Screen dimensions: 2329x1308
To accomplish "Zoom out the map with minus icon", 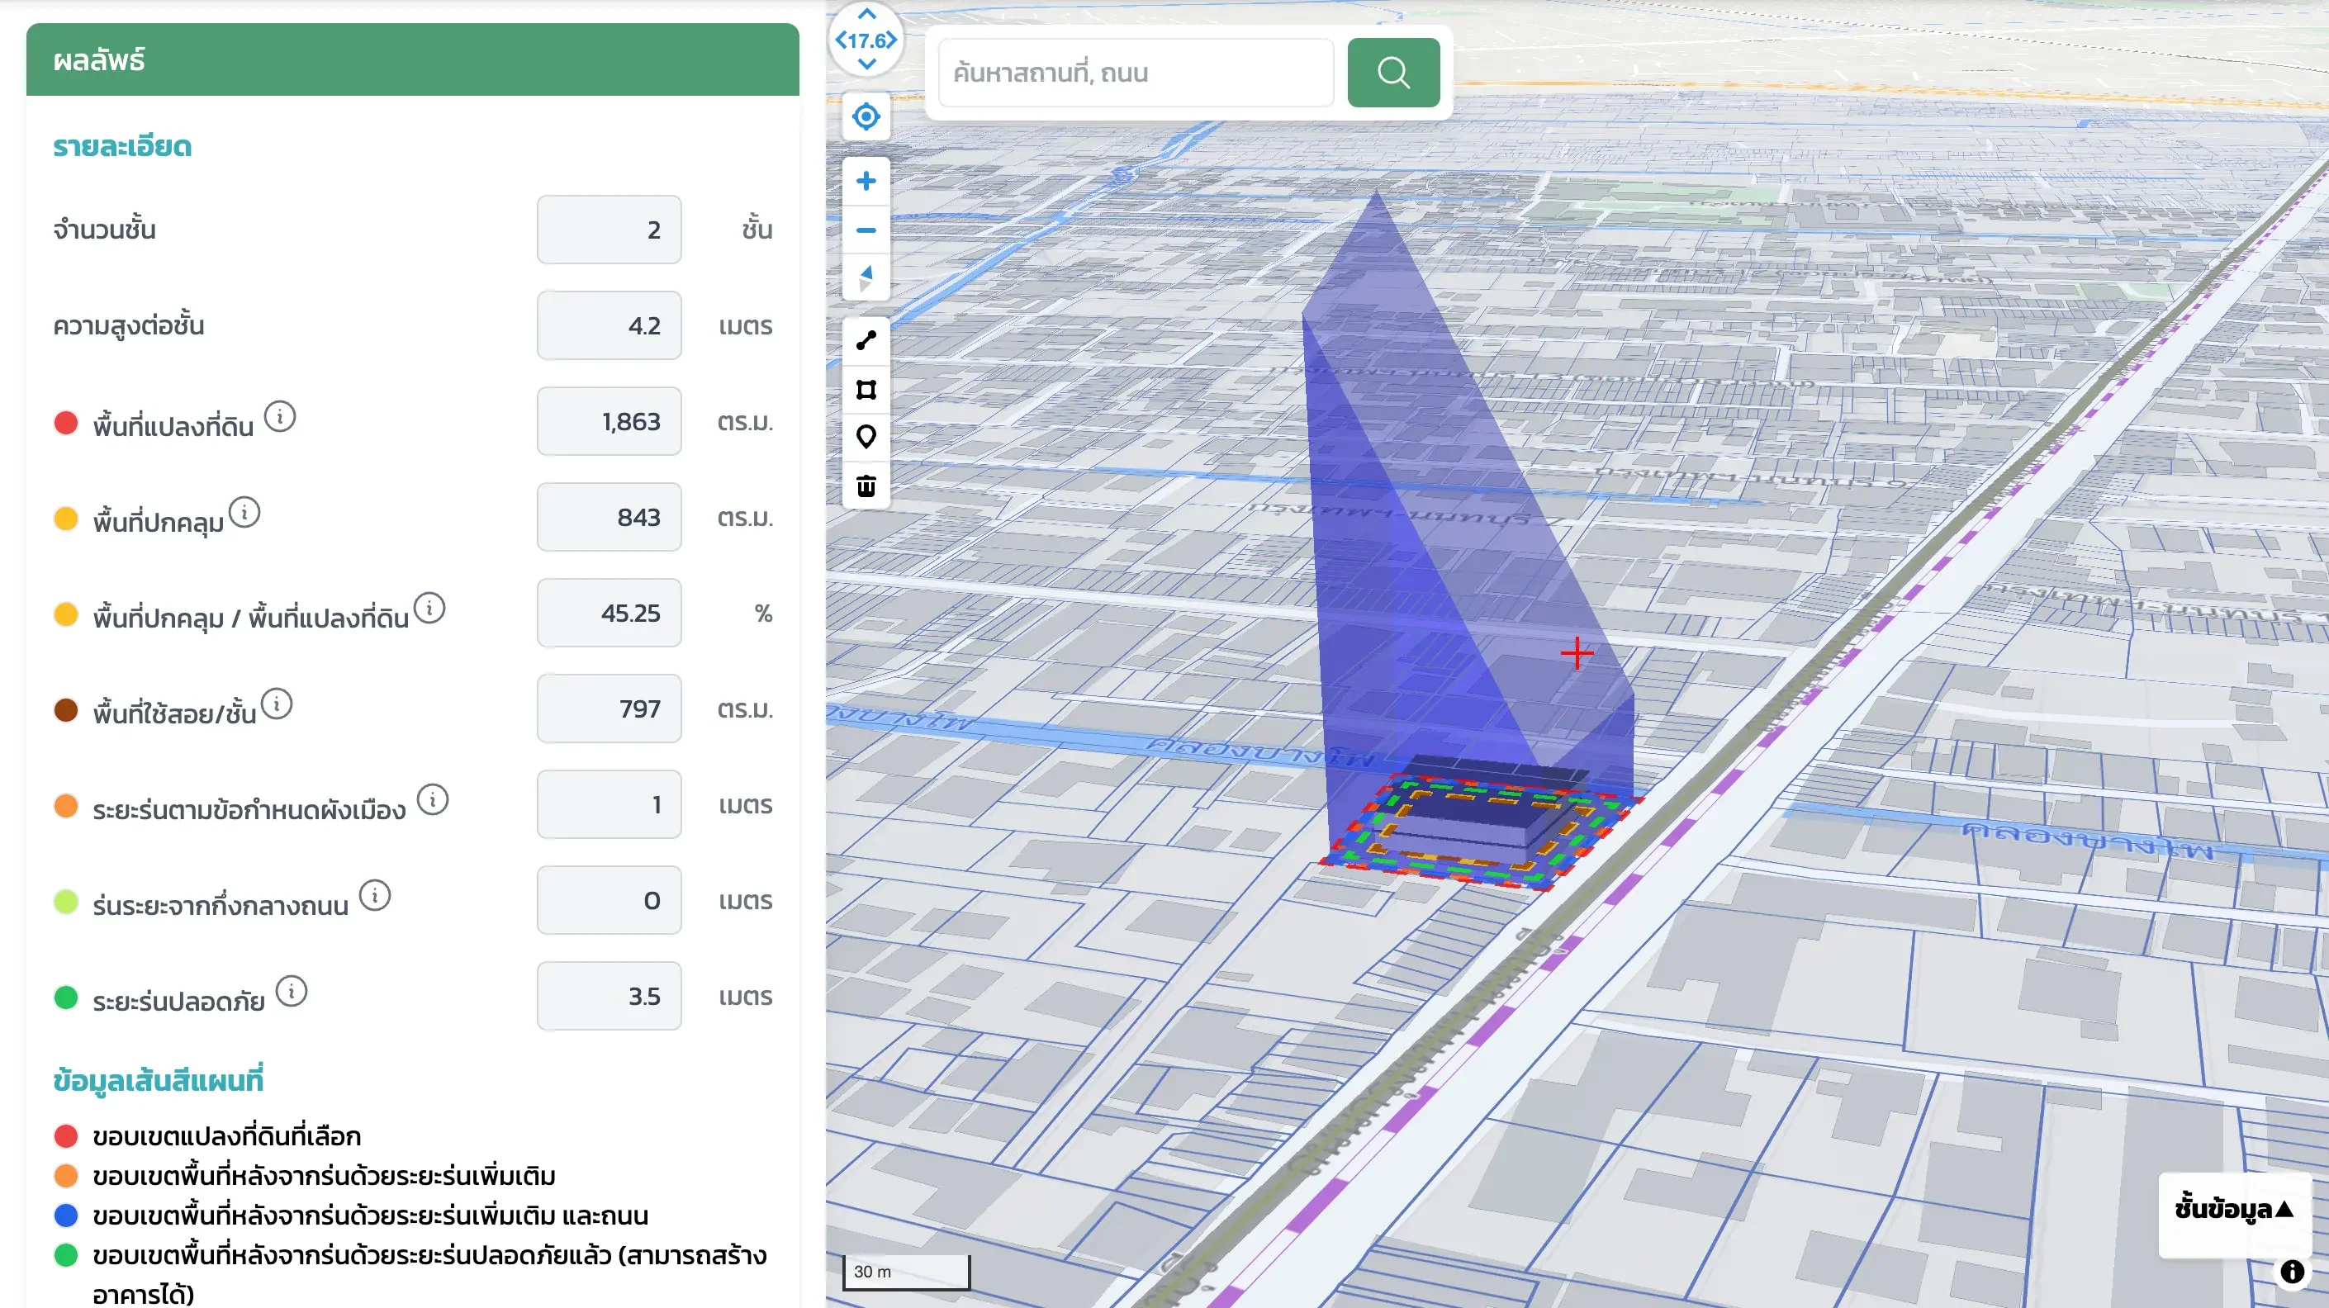I will (x=866, y=230).
